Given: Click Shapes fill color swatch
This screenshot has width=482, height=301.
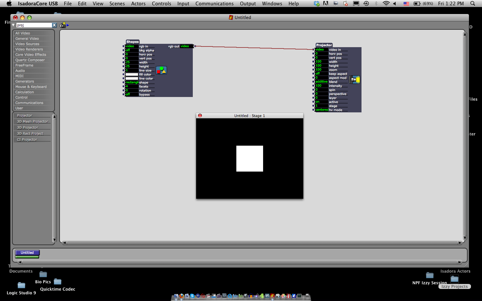Looking at the screenshot, I should click(132, 74).
